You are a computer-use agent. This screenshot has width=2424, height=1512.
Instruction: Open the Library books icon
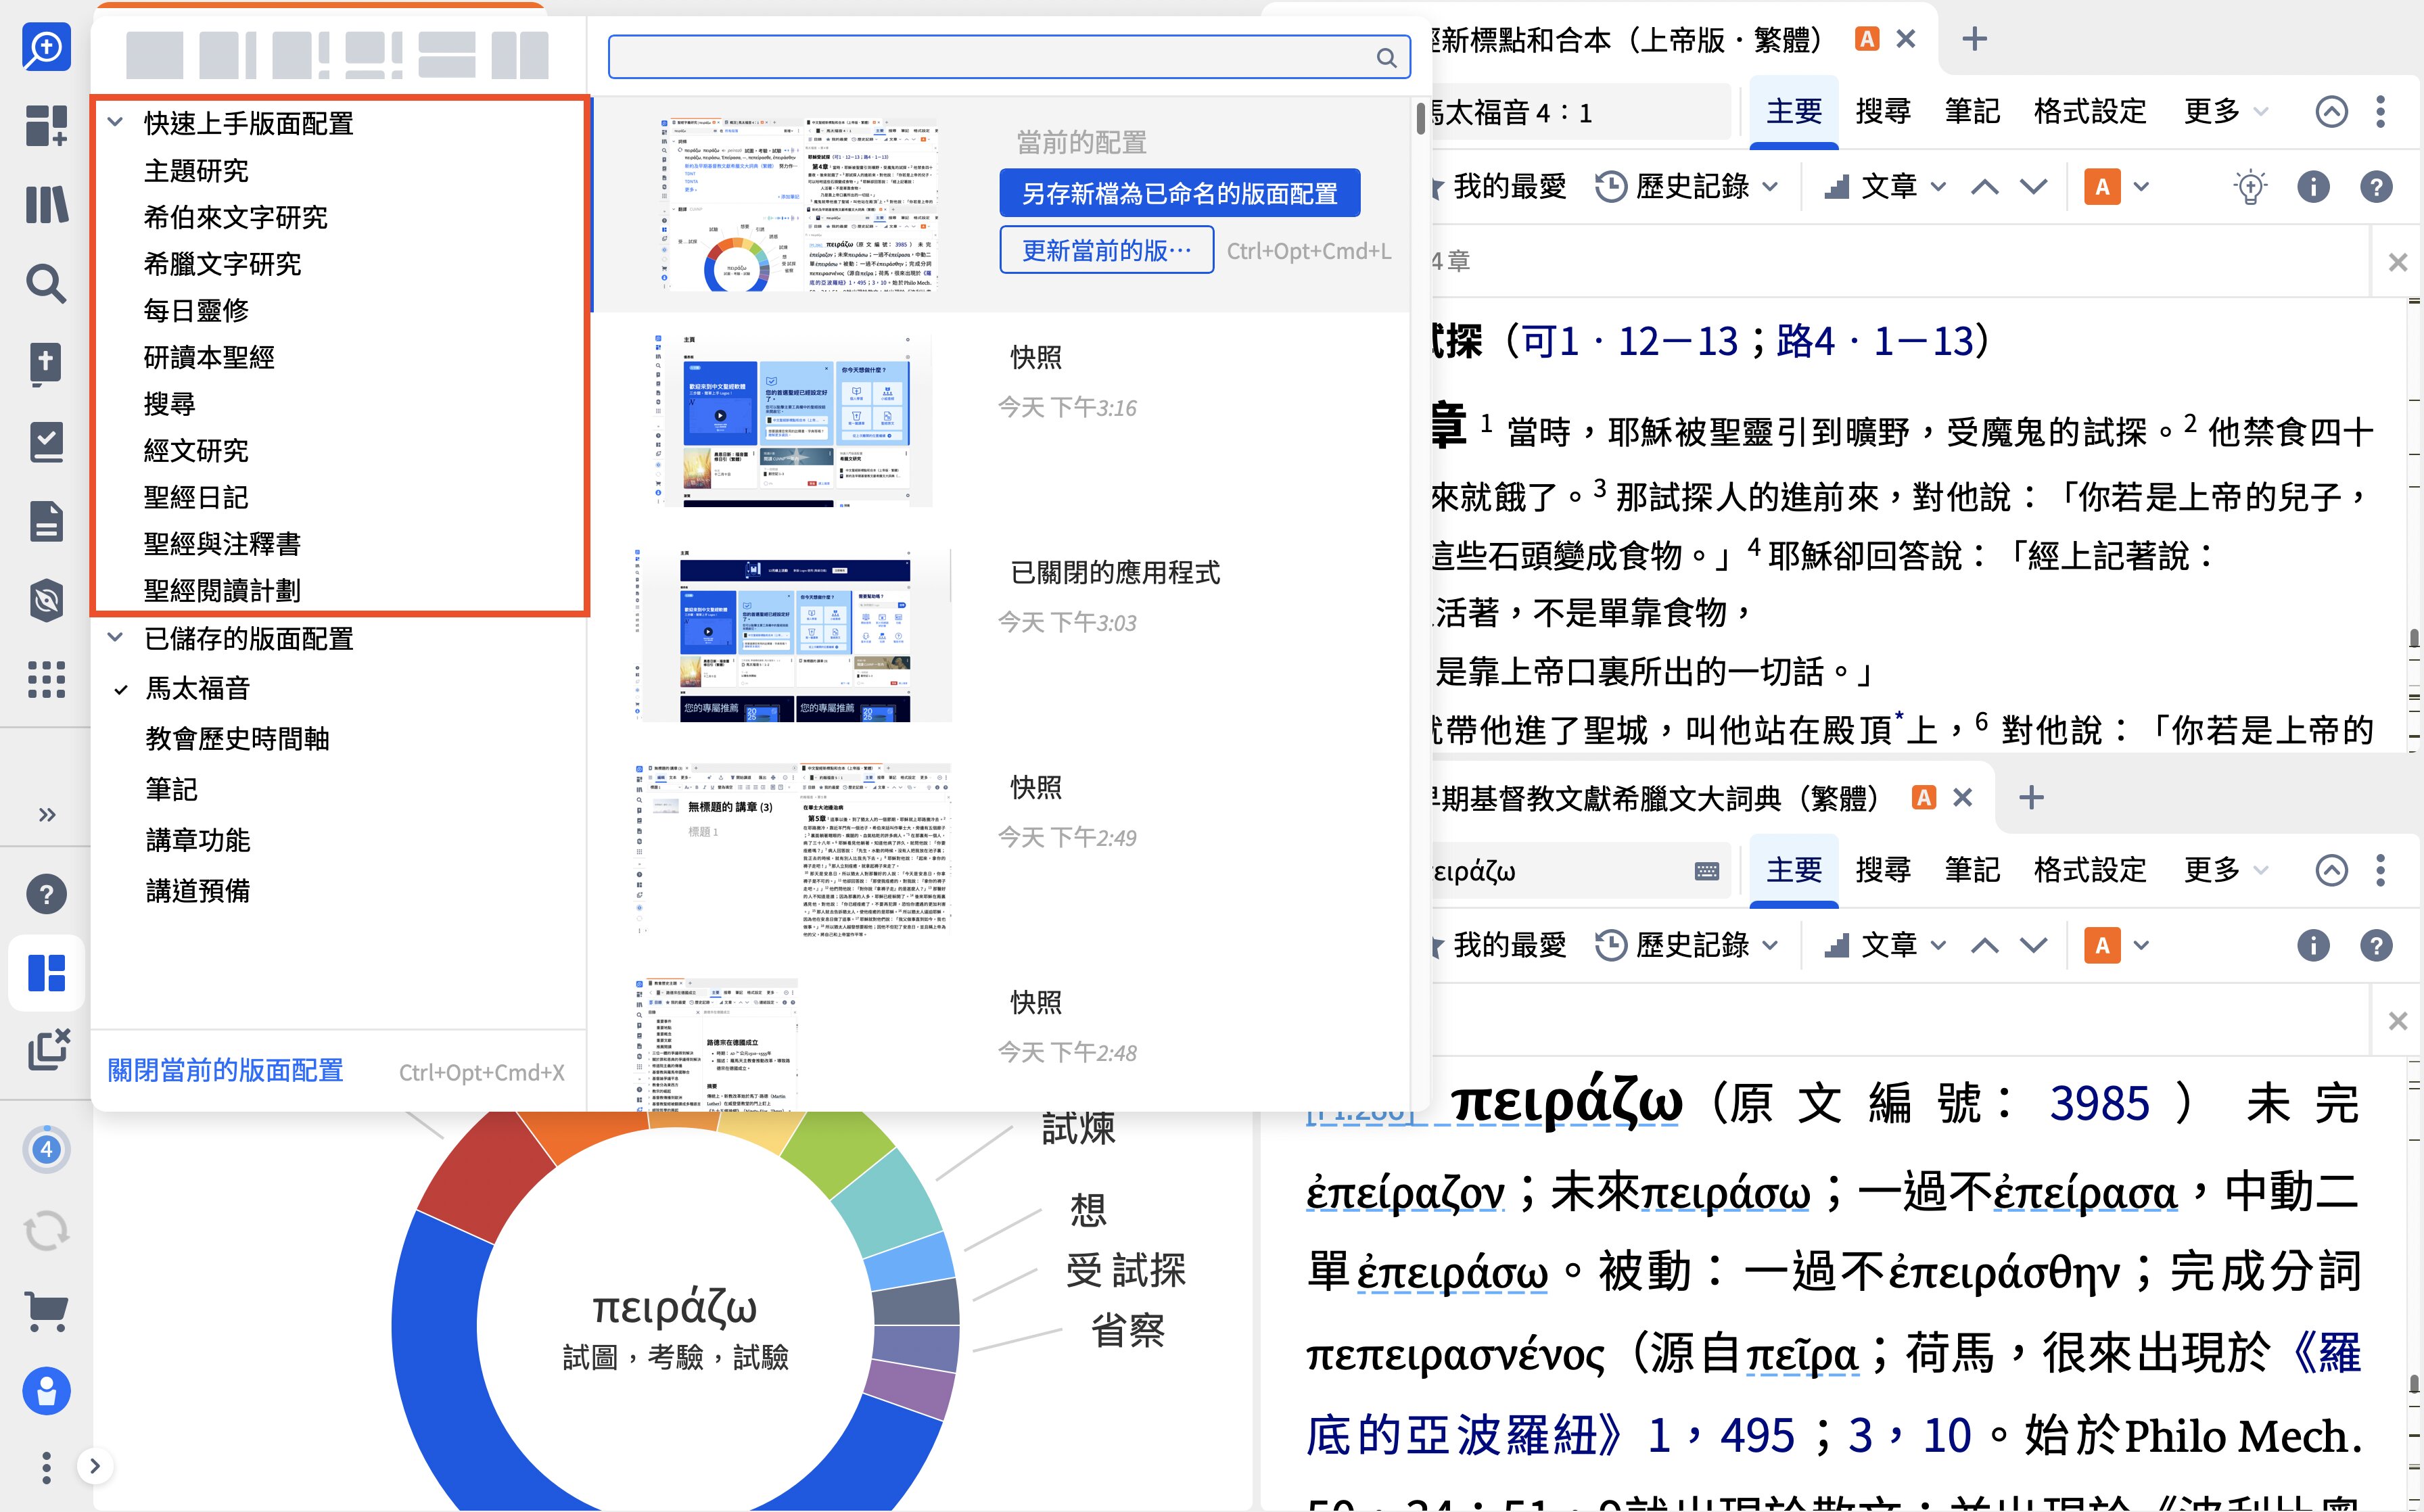tap(46, 205)
